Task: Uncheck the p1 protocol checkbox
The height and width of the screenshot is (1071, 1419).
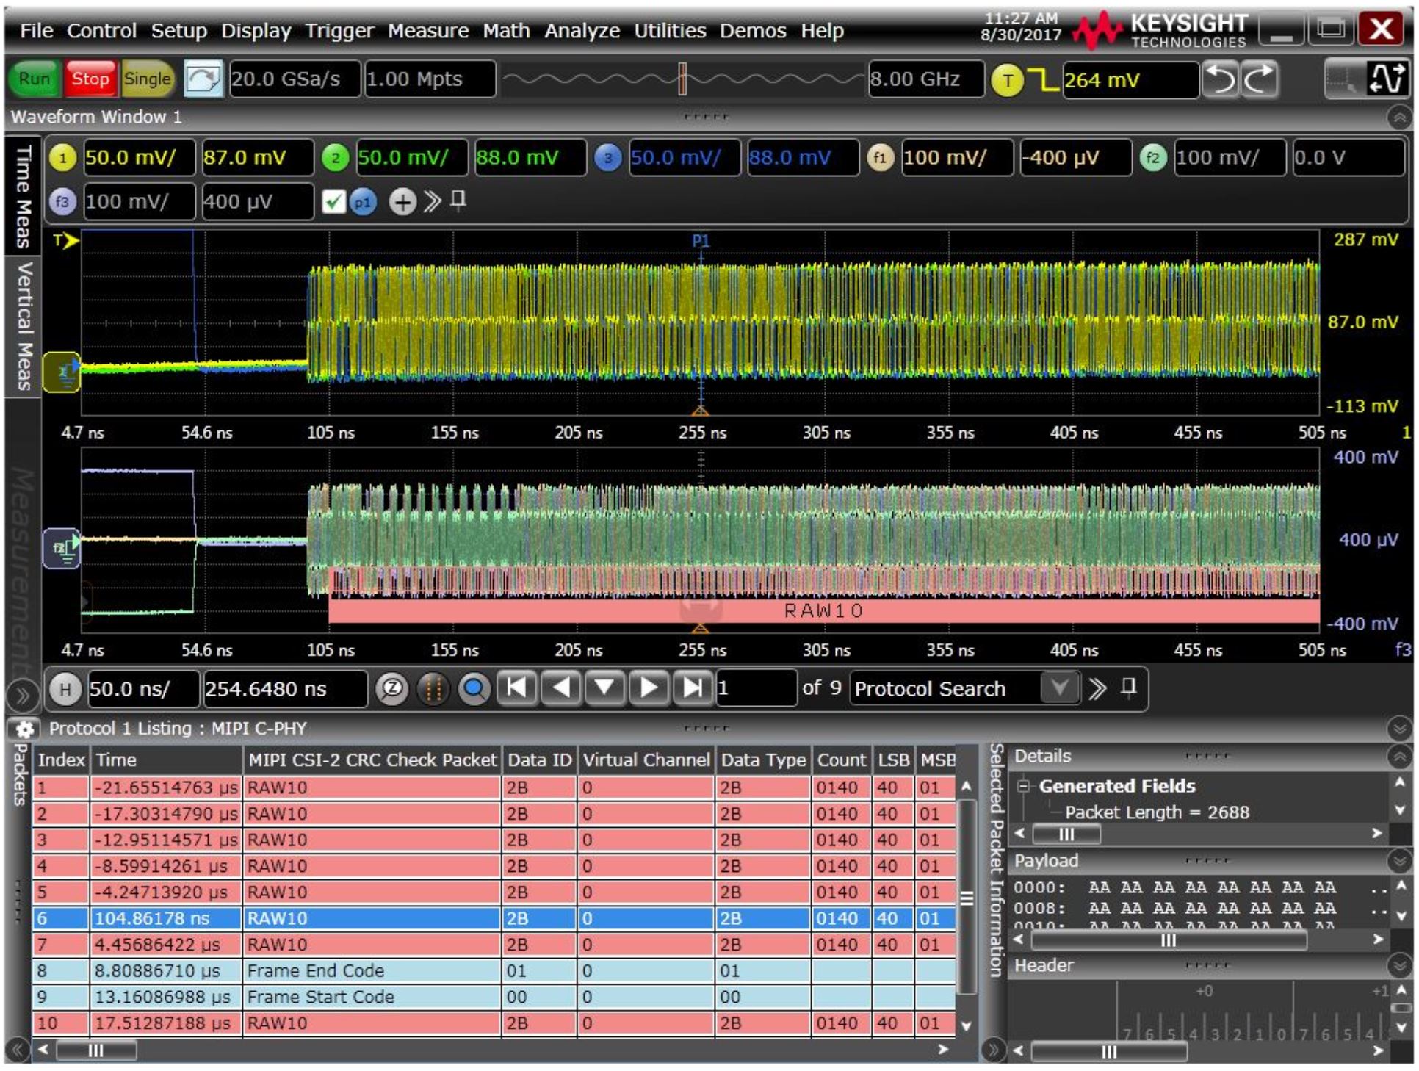Action: pos(333,201)
